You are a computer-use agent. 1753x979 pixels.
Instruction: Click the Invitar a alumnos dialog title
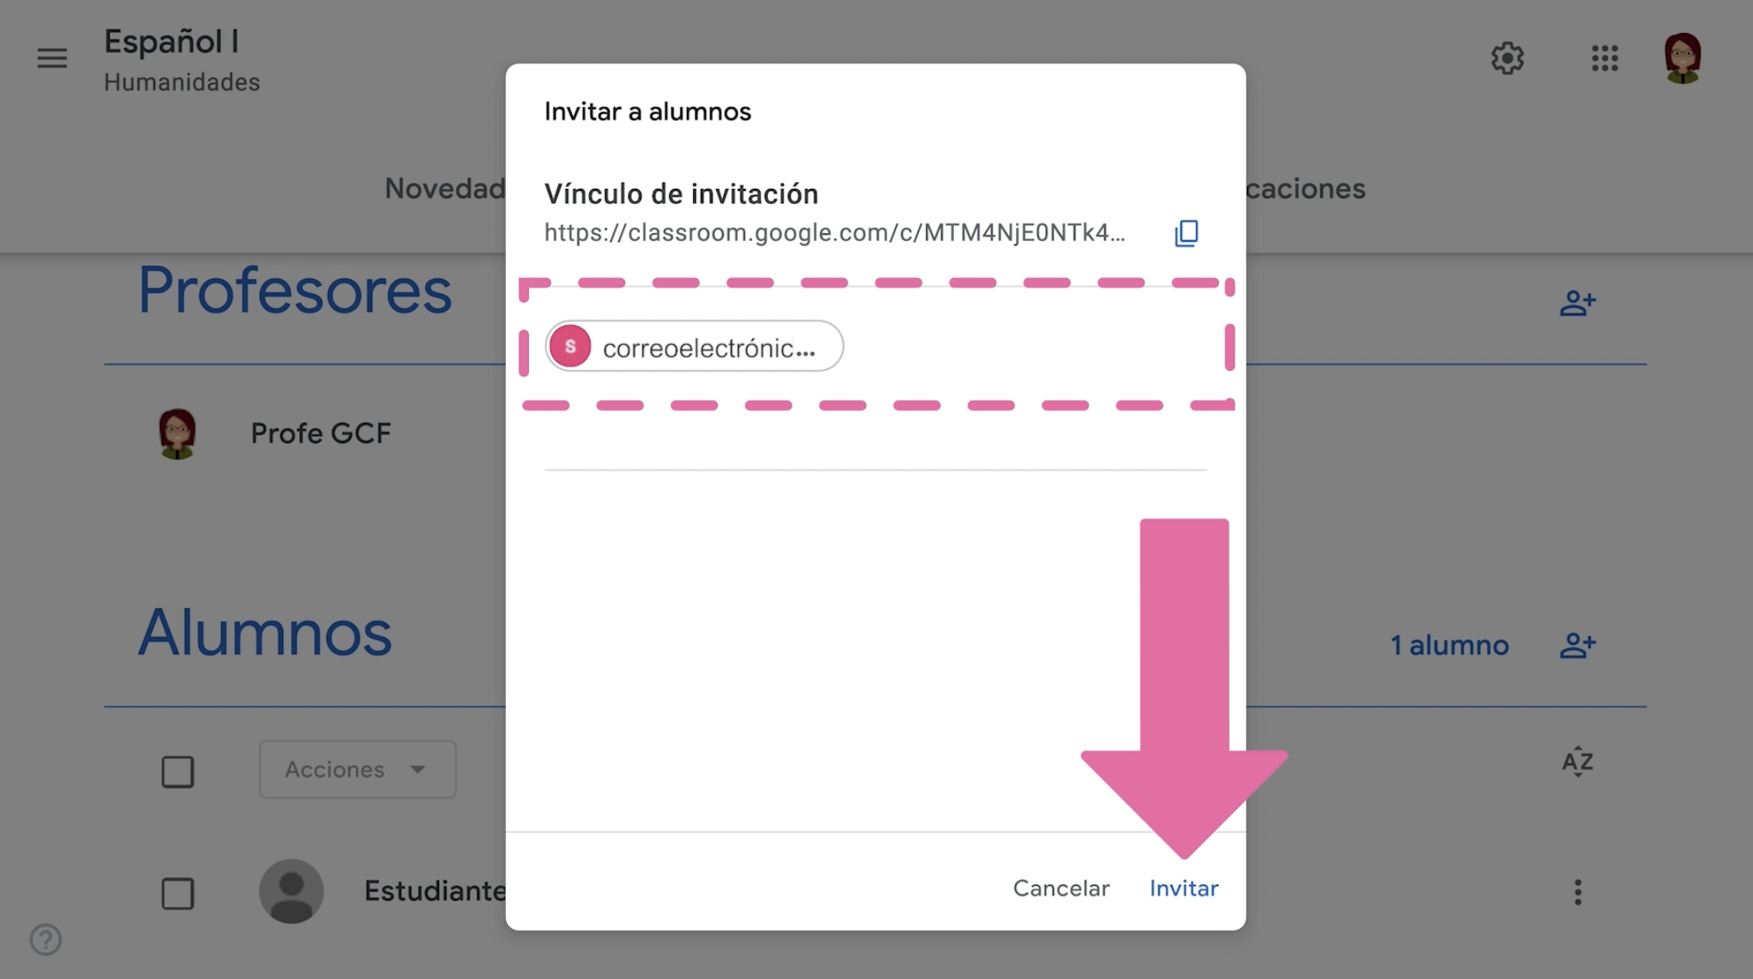click(648, 111)
